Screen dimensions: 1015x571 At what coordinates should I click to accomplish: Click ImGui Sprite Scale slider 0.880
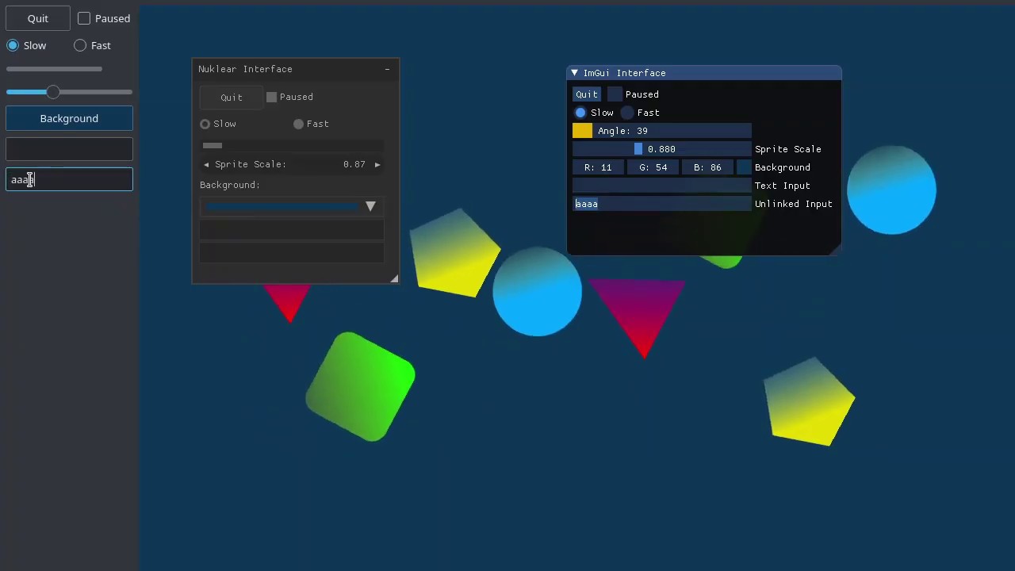click(x=662, y=149)
